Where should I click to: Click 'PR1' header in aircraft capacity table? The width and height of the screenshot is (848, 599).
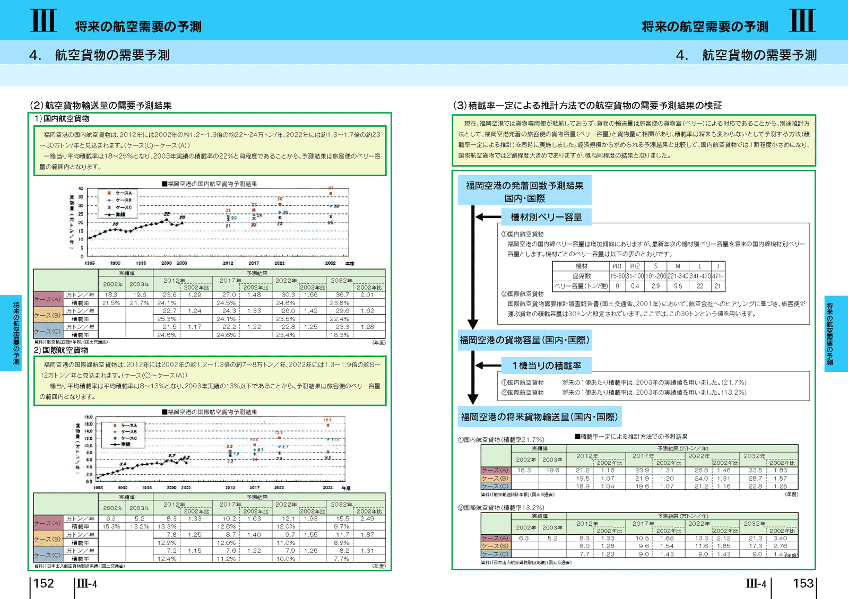point(617,266)
